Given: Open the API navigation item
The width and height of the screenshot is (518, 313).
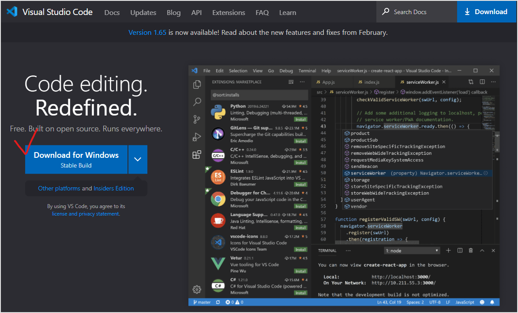Looking at the screenshot, I should (x=196, y=12).
